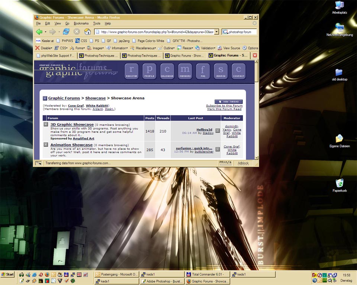Open the Back button history dropdown arrow

45,32
